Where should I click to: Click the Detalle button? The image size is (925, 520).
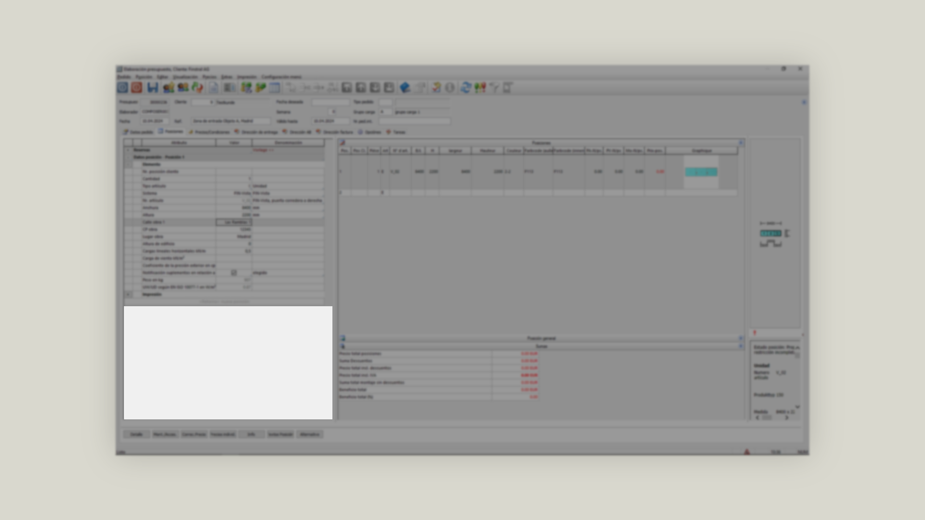136,434
